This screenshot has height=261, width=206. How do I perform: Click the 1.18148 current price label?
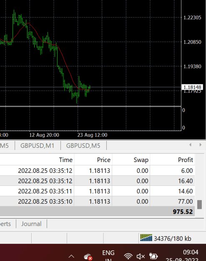(192, 87)
